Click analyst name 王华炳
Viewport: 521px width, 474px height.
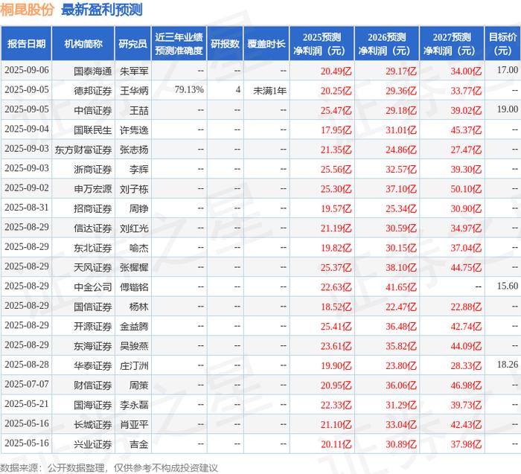(134, 91)
